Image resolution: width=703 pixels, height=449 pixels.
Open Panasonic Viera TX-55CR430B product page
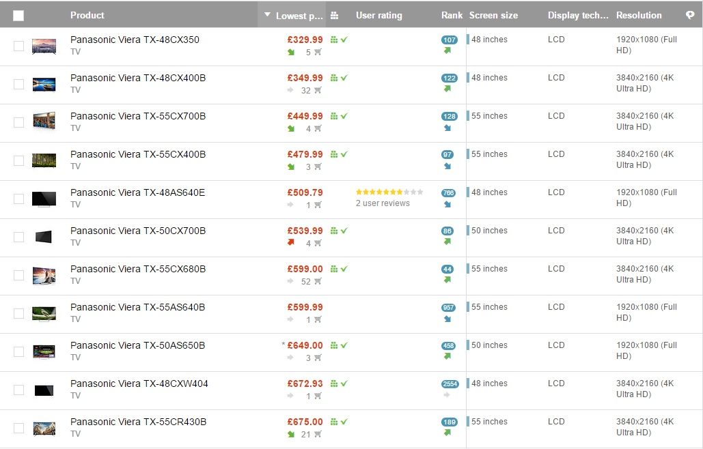[x=138, y=422]
